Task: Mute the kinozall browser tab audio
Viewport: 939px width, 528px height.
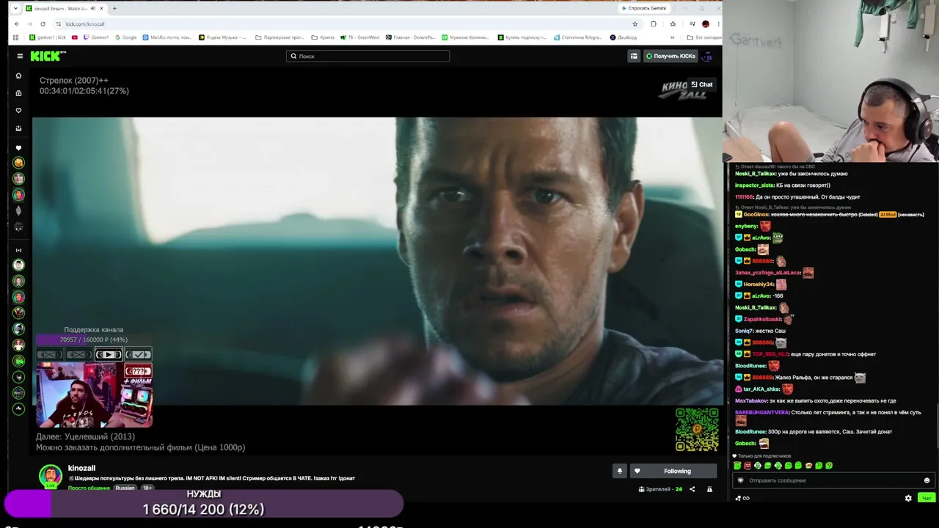Action: tap(92, 8)
